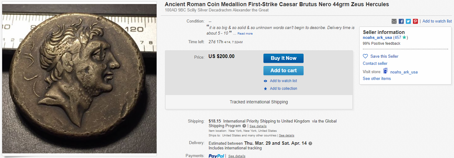Enlarge the coin product photo
454x158 pixels.
pos(79,79)
